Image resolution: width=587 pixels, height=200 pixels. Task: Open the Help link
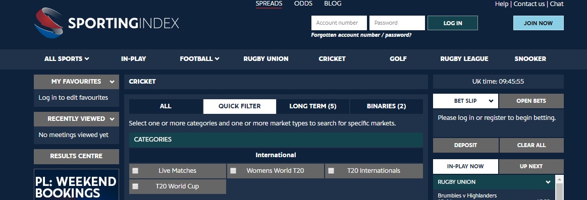click(x=502, y=4)
